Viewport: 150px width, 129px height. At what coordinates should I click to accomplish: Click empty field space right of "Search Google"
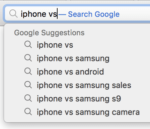135,14
